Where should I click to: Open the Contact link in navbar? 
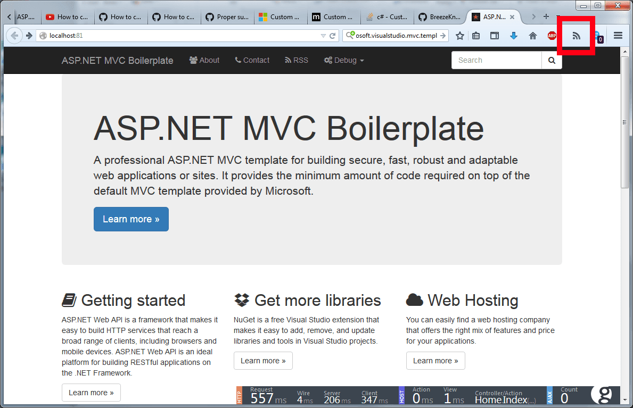[252, 61]
